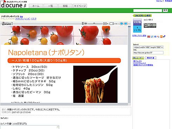Click the 検索 search button

(165, 11)
